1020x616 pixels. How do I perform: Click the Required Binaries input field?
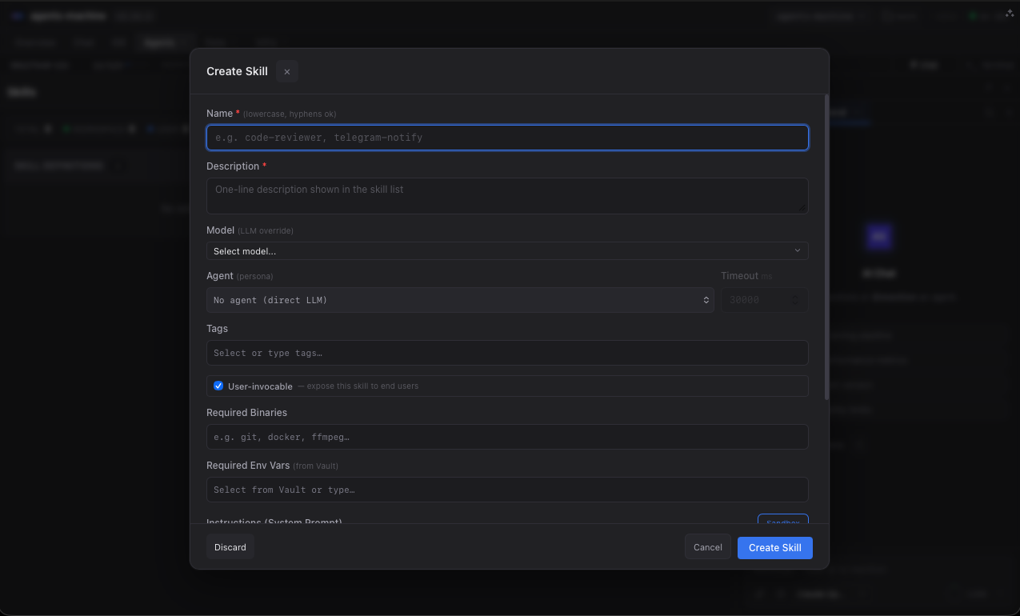[x=507, y=437]
